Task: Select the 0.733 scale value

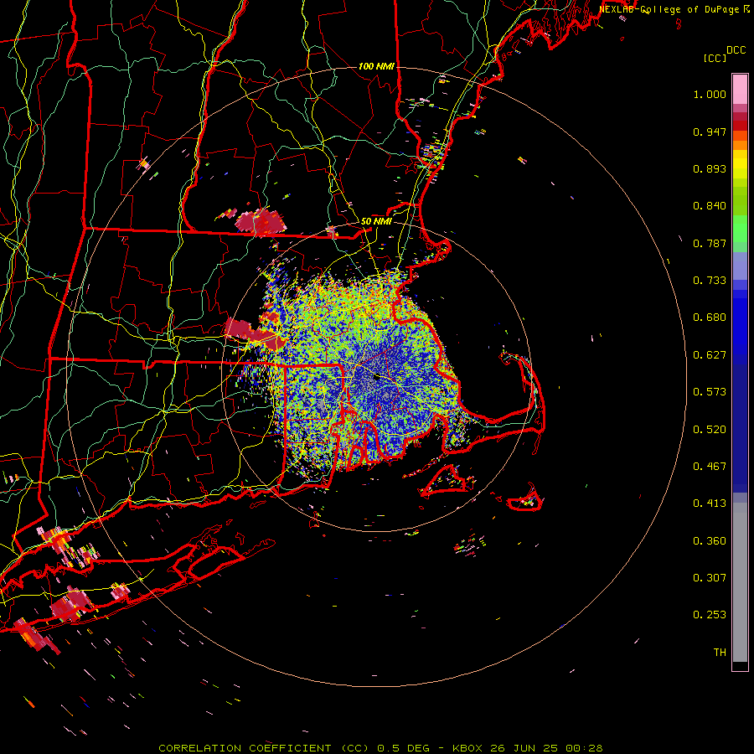Action: point(710,281)
